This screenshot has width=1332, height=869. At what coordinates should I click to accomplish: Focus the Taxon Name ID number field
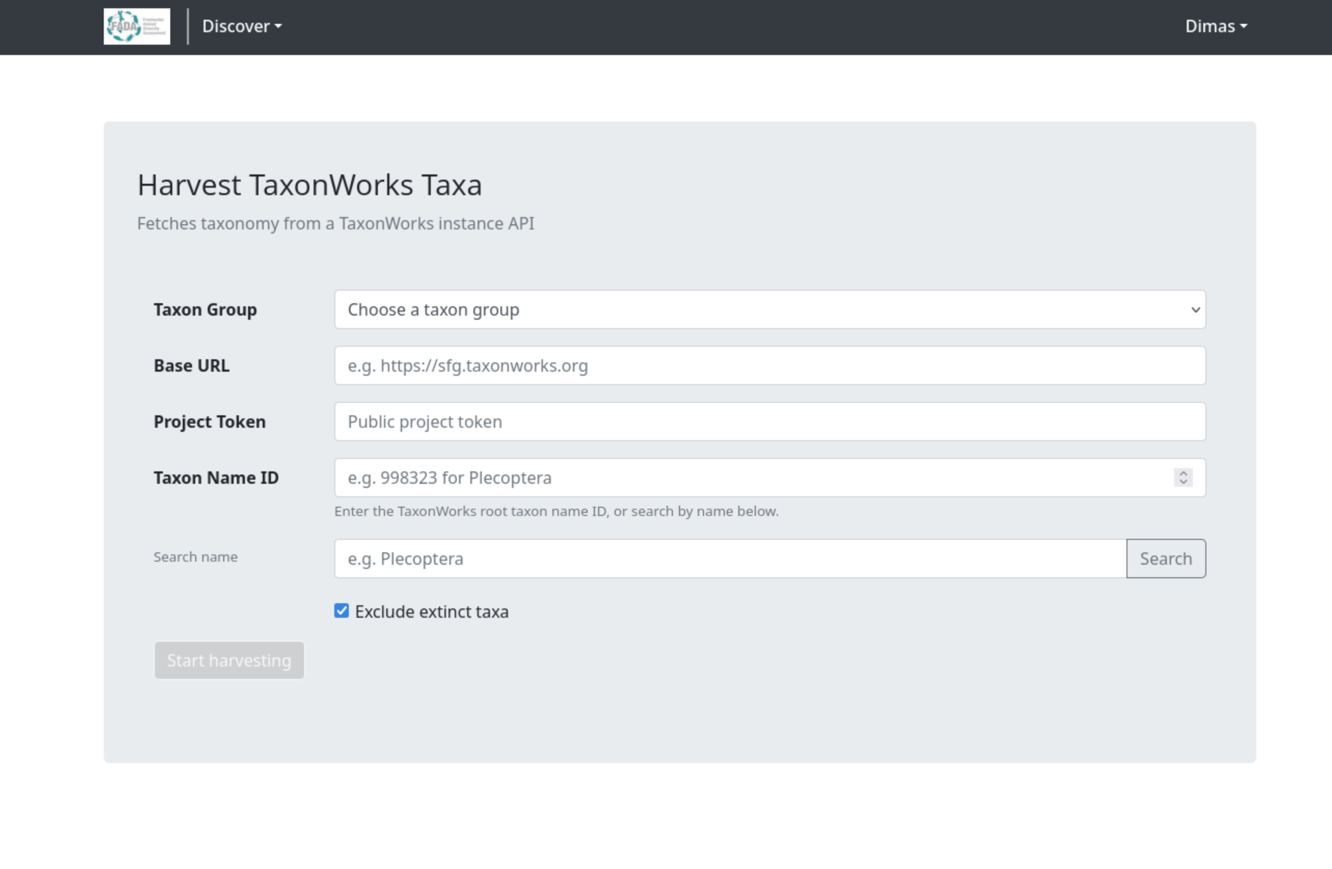(x=769, y=477)
